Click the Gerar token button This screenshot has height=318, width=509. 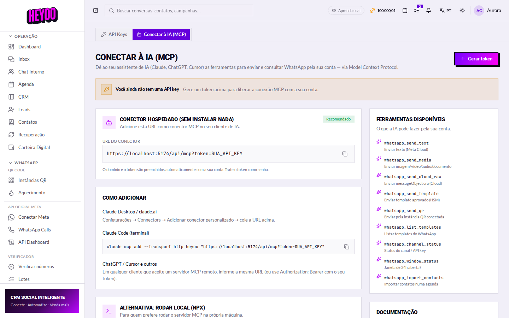point(476,59)
